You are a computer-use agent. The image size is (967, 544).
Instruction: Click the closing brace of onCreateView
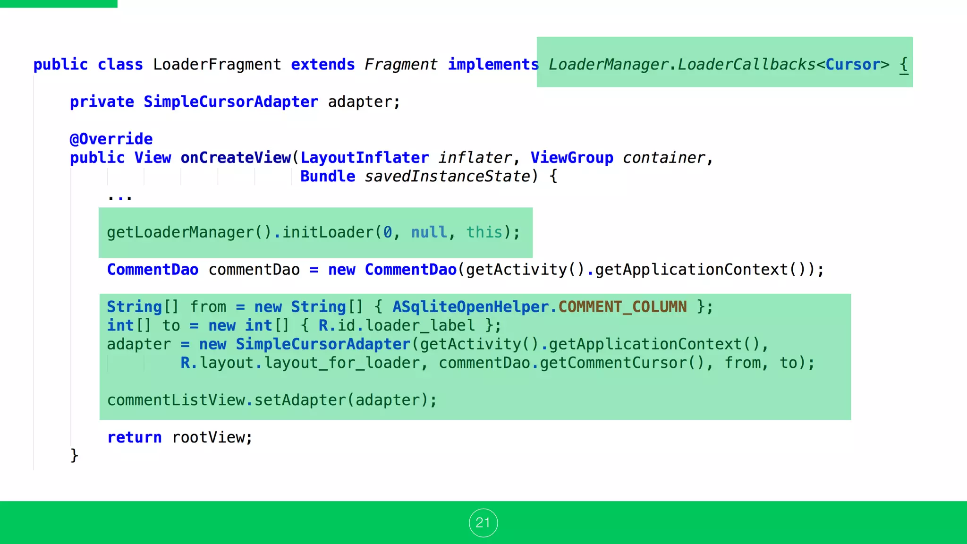click(x=74, y=455)
